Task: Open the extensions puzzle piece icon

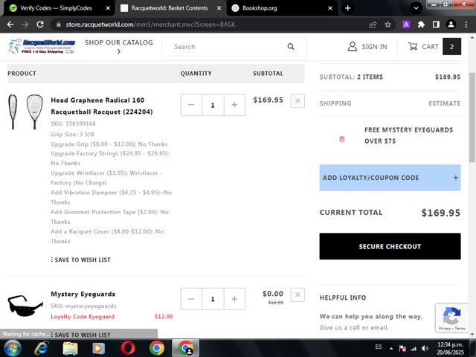Action: coord(421,25)
